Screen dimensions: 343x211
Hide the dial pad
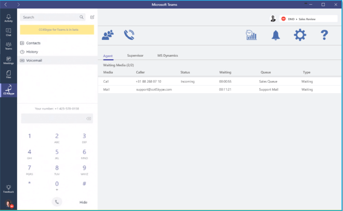(83, 202)
